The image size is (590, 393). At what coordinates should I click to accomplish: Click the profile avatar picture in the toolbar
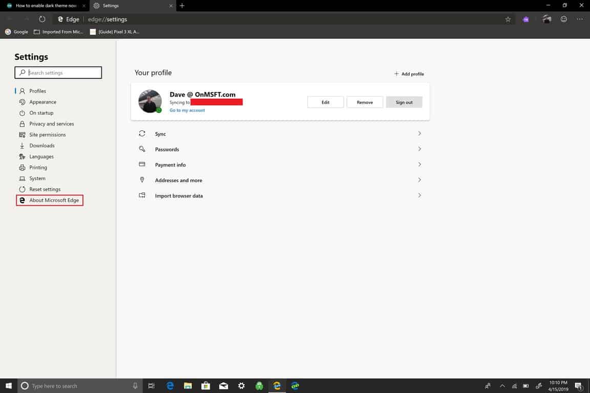[546, 19]
